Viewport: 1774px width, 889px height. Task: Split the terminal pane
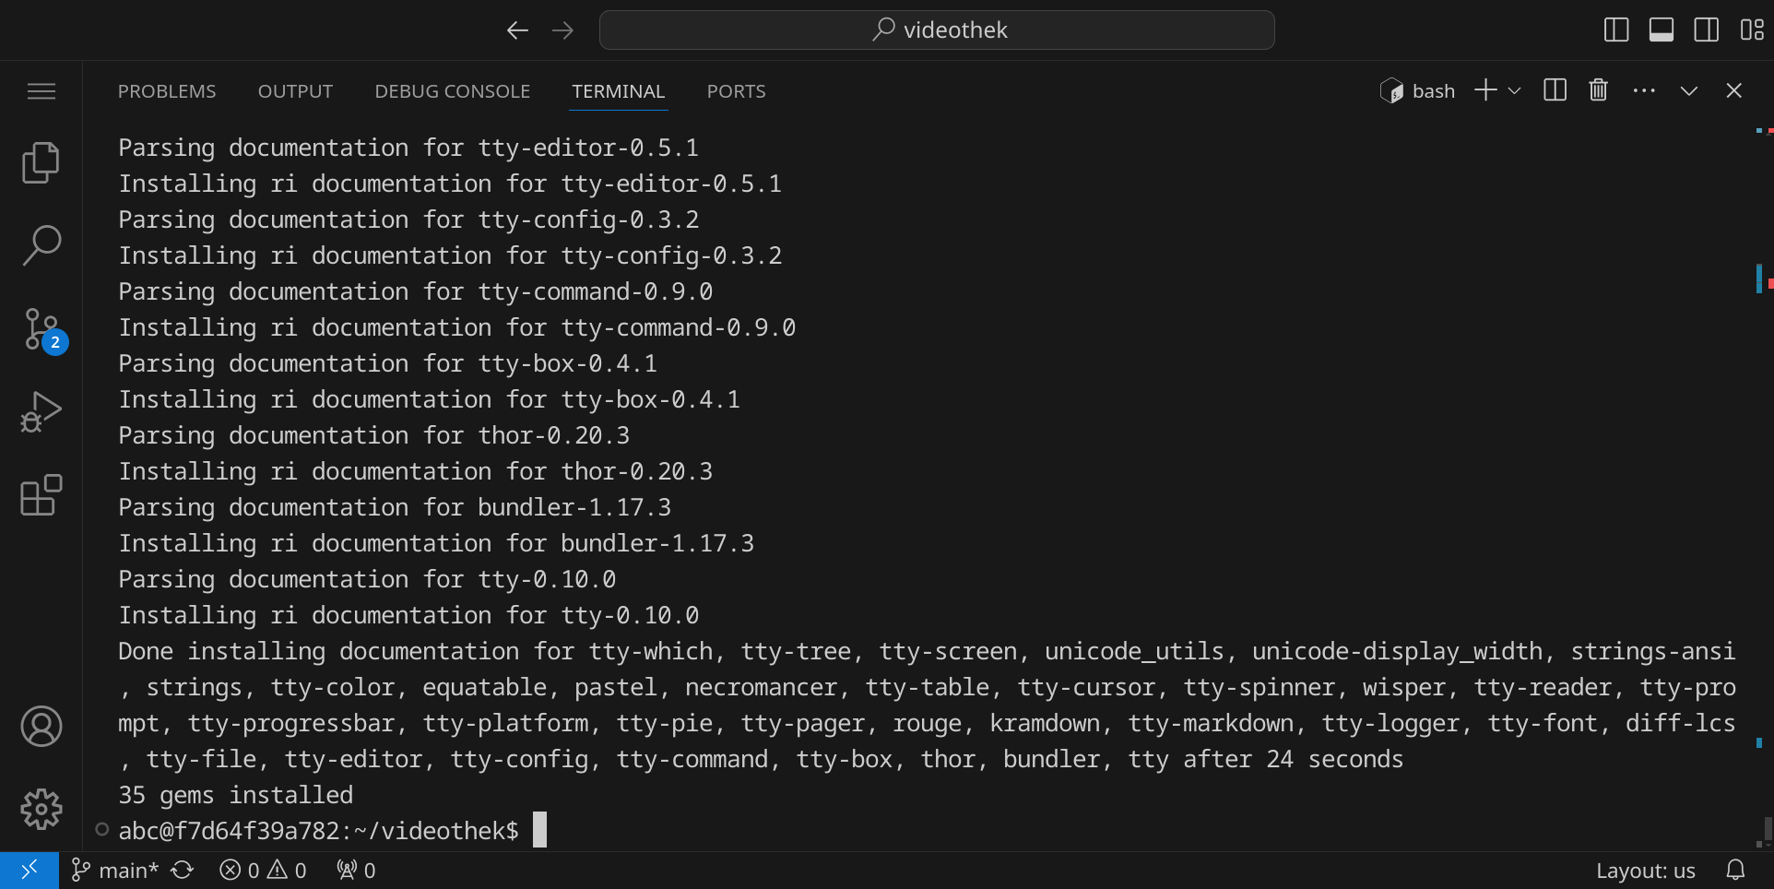click(1555, 90)
